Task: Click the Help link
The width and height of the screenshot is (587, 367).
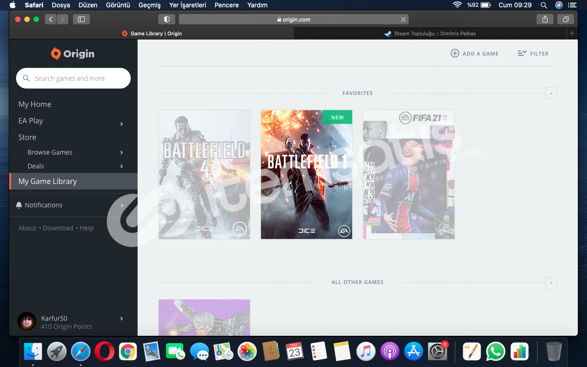Action: click(x=87, y=228)
